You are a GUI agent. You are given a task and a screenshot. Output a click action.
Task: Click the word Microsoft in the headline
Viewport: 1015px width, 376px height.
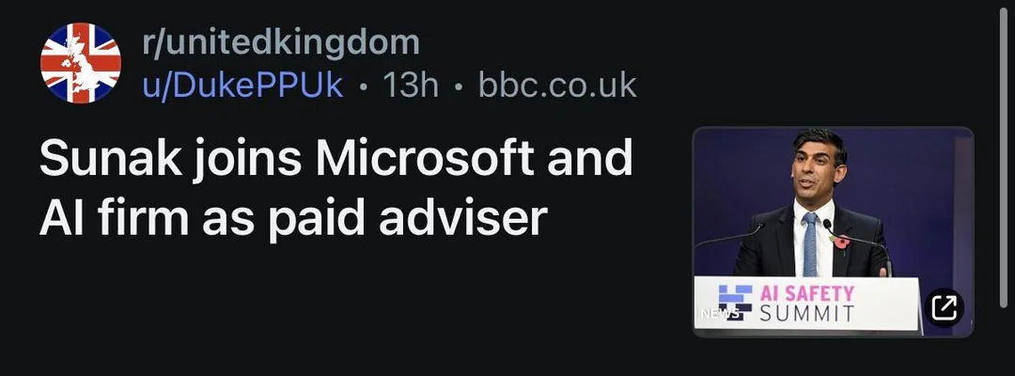tap(426, 158)
